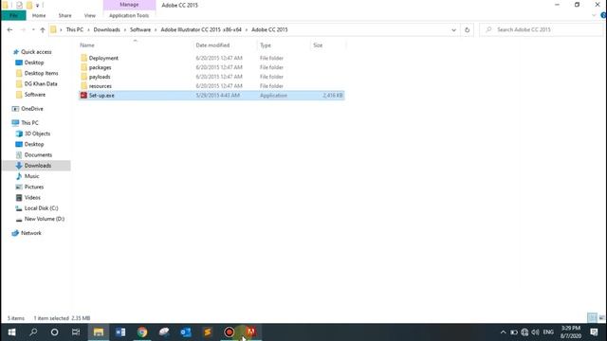Refresh the current folder view
This screenshot has width=607, height=341.
tap(467, 29)
